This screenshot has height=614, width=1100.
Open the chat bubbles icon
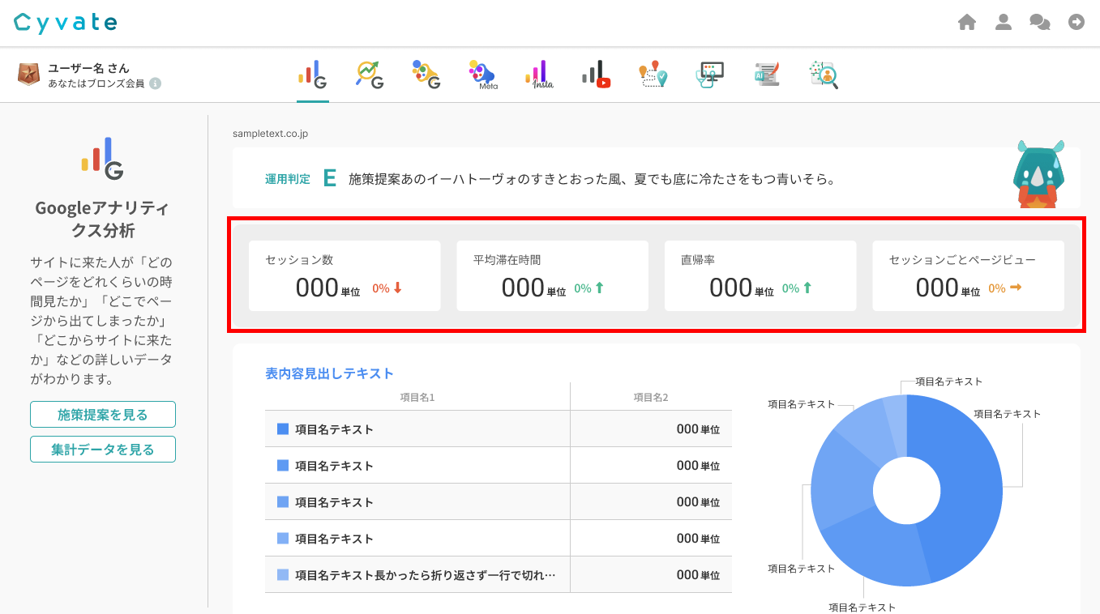pos(1040,23)
